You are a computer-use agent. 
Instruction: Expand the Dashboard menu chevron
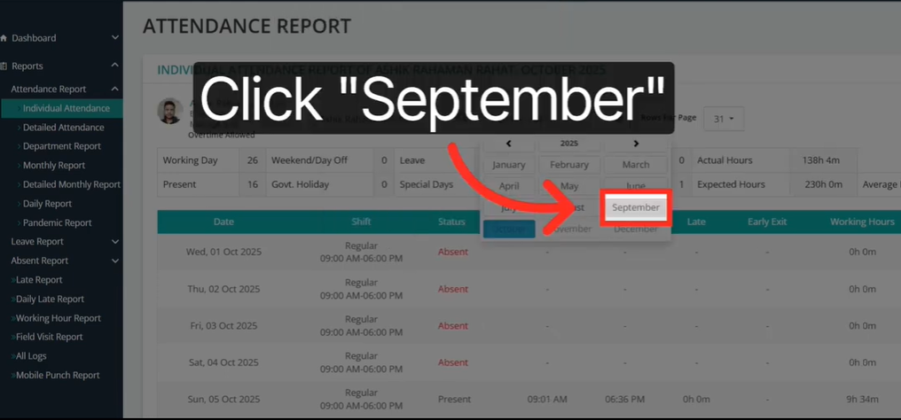coord(115,38)
